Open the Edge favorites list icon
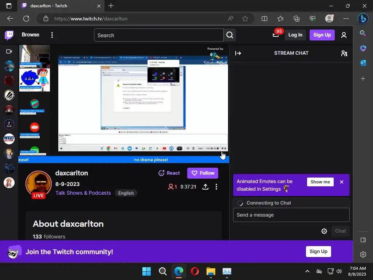 coord(280,19)
